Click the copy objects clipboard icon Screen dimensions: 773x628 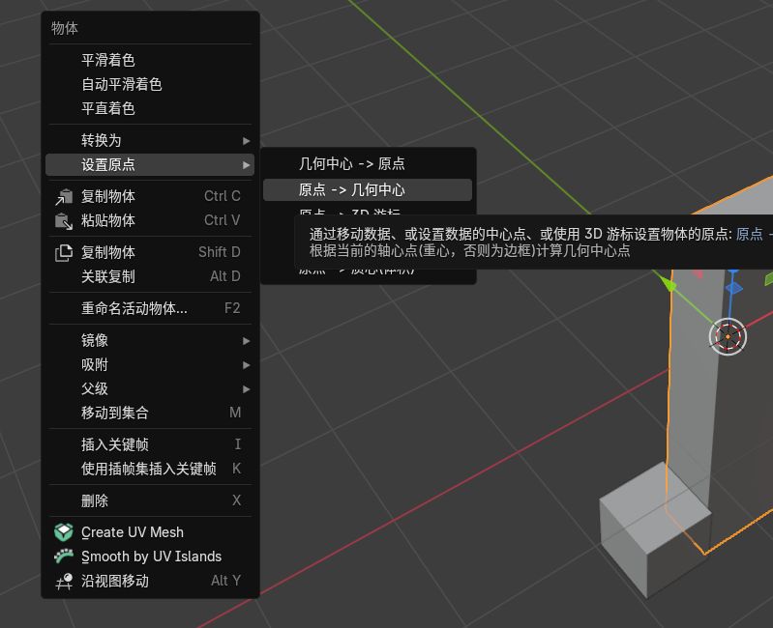click(x=64, y=196)
